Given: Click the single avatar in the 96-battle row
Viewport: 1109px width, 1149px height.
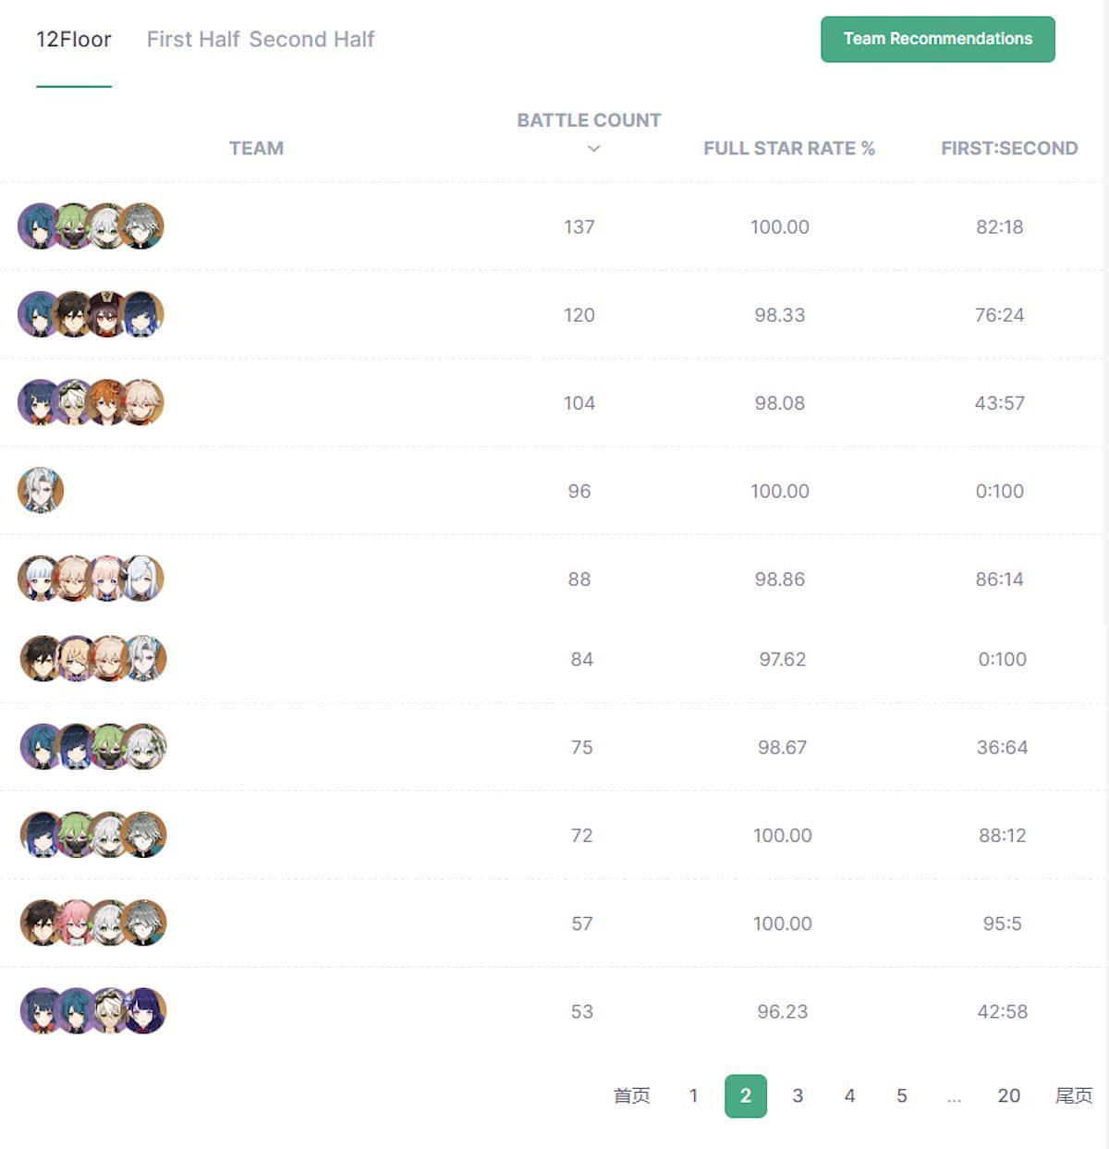Looking at the screenshot, I should (x=41, y=491).
